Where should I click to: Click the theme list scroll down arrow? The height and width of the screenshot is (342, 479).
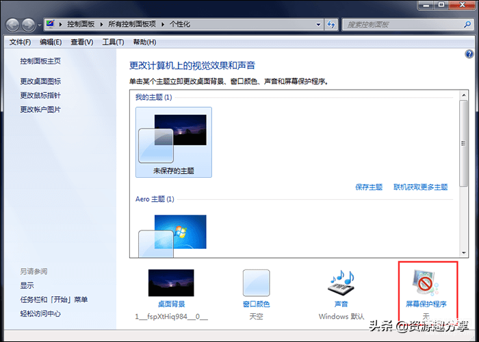click(464, 252)
